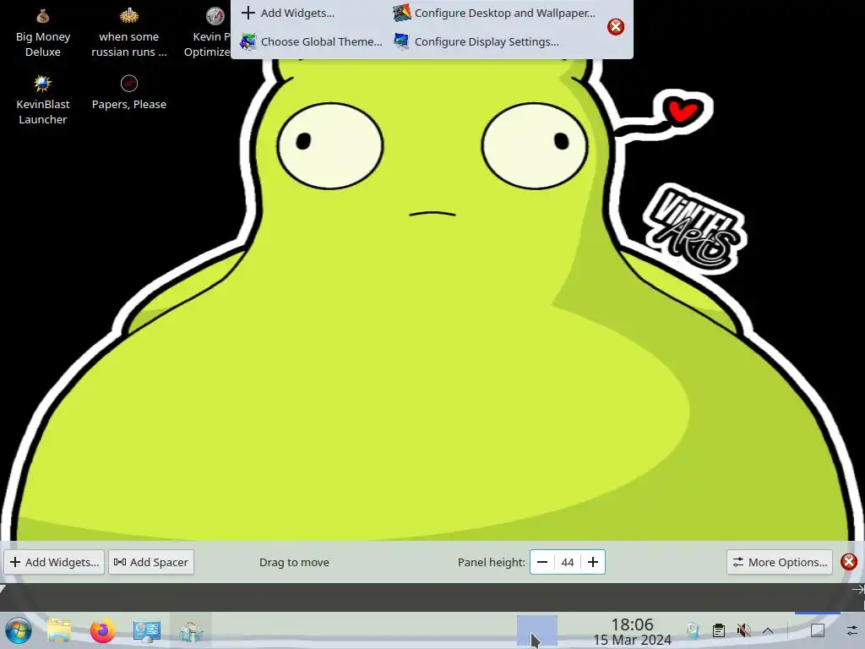865x649 pixels.
Task: Click the left-edge panel alignment triangle handle
Action: point(3,588)
